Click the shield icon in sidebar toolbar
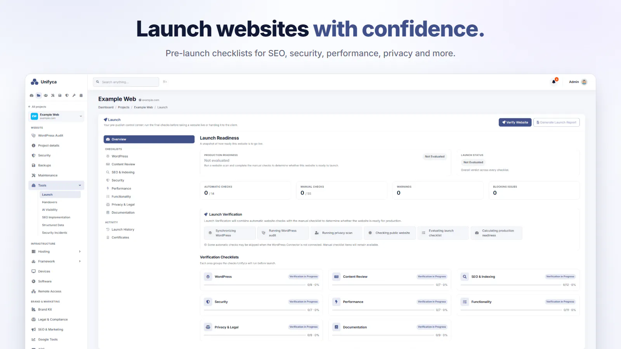The width and height of the screenshot is (621, 349). 67,95
